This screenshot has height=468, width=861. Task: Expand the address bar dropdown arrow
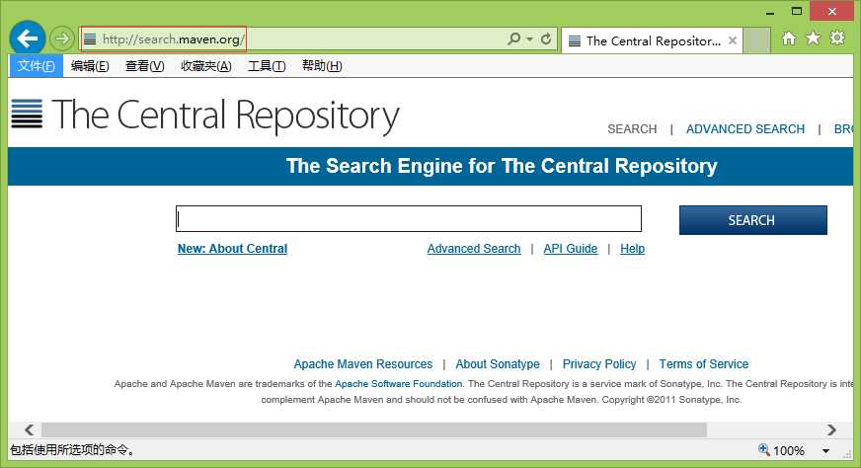click(x=530, y=39)
